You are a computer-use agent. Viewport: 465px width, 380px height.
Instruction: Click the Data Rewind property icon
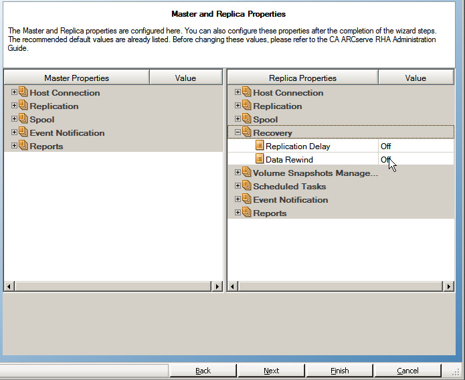(260, 159)
